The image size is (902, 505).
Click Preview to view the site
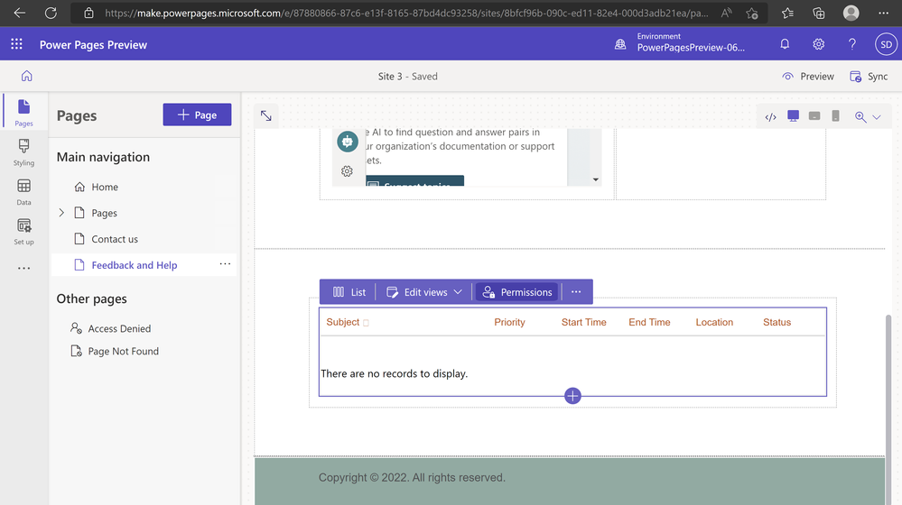(x=808, y=76)
